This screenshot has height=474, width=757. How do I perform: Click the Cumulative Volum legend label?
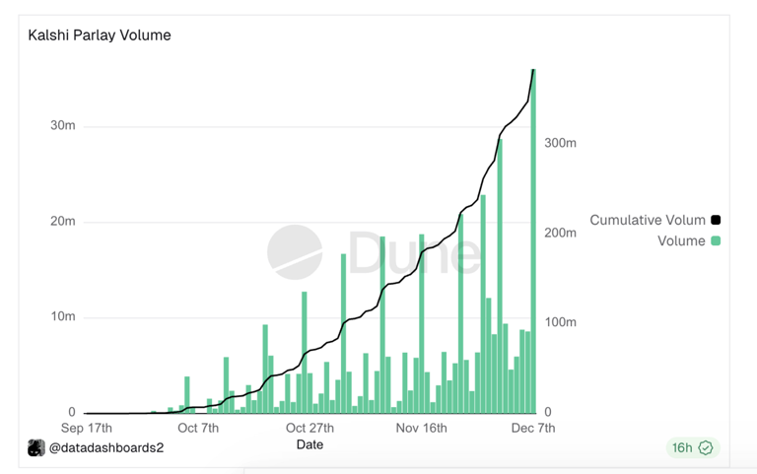pos(648,220)
